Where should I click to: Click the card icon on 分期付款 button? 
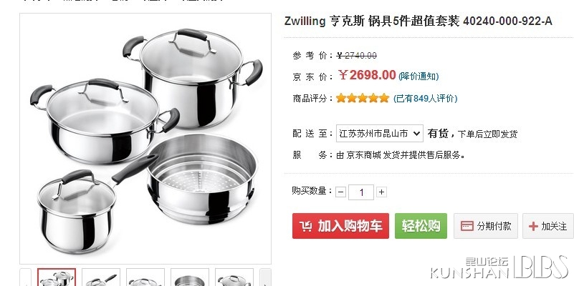coord(467,226)
